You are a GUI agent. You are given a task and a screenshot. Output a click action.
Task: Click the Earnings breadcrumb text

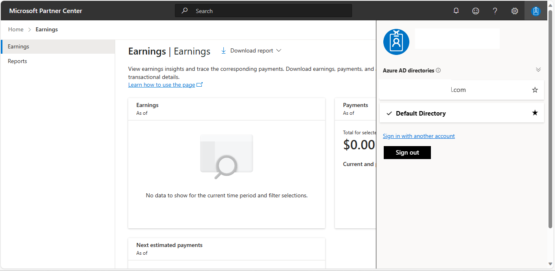(47, 29)
